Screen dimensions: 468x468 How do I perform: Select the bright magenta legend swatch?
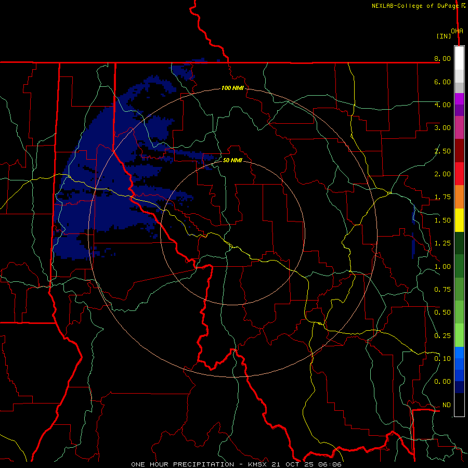pyautogui.click(x=459, y=99)
